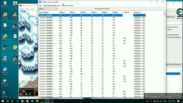The width and height of the screenshot is (183, 103).
Task: Click the ENG language indicator
Action: click(165, 101)
